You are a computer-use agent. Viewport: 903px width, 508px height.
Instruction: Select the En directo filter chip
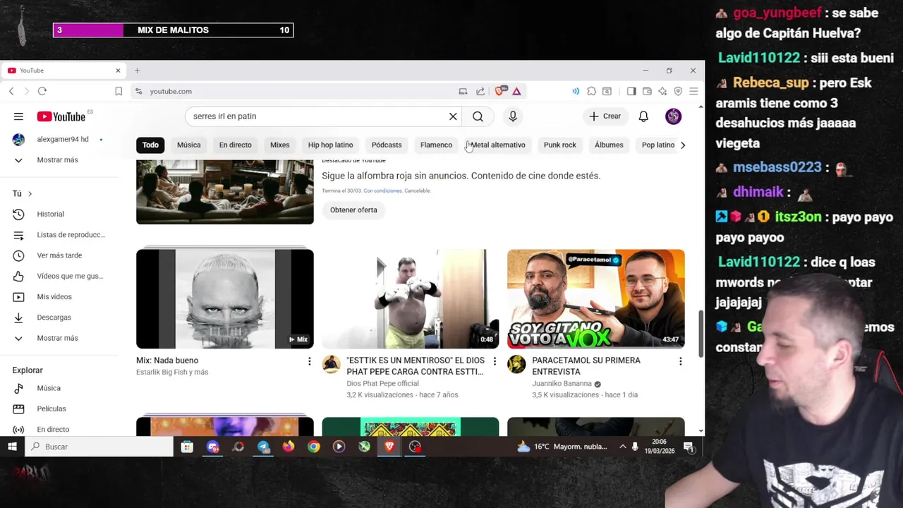pyautogui.click(x=235, y=145)
